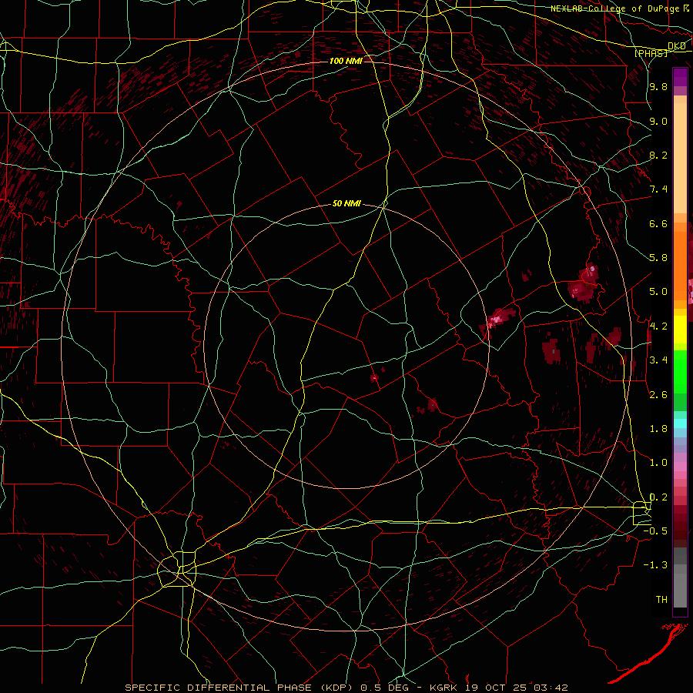Click the DKD product label
This screenshot has width=693, height=693.
677,46
